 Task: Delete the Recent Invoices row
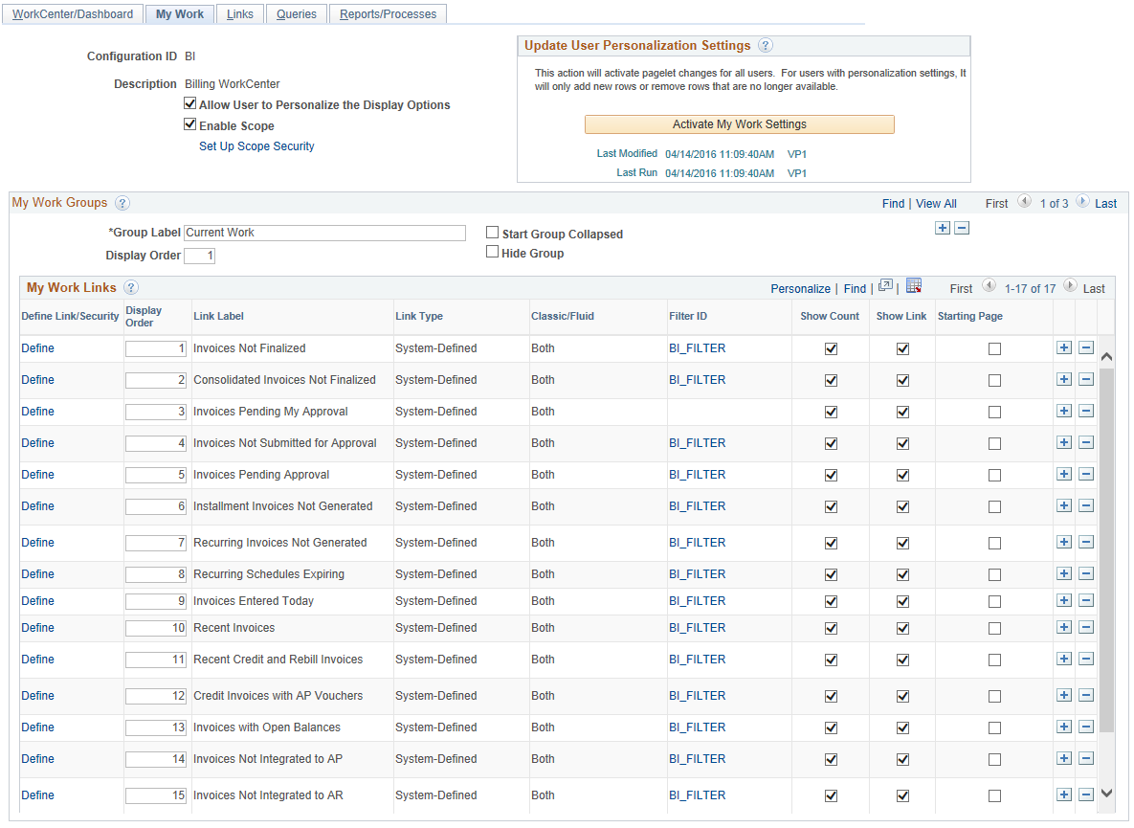[x=1086, y=627]
